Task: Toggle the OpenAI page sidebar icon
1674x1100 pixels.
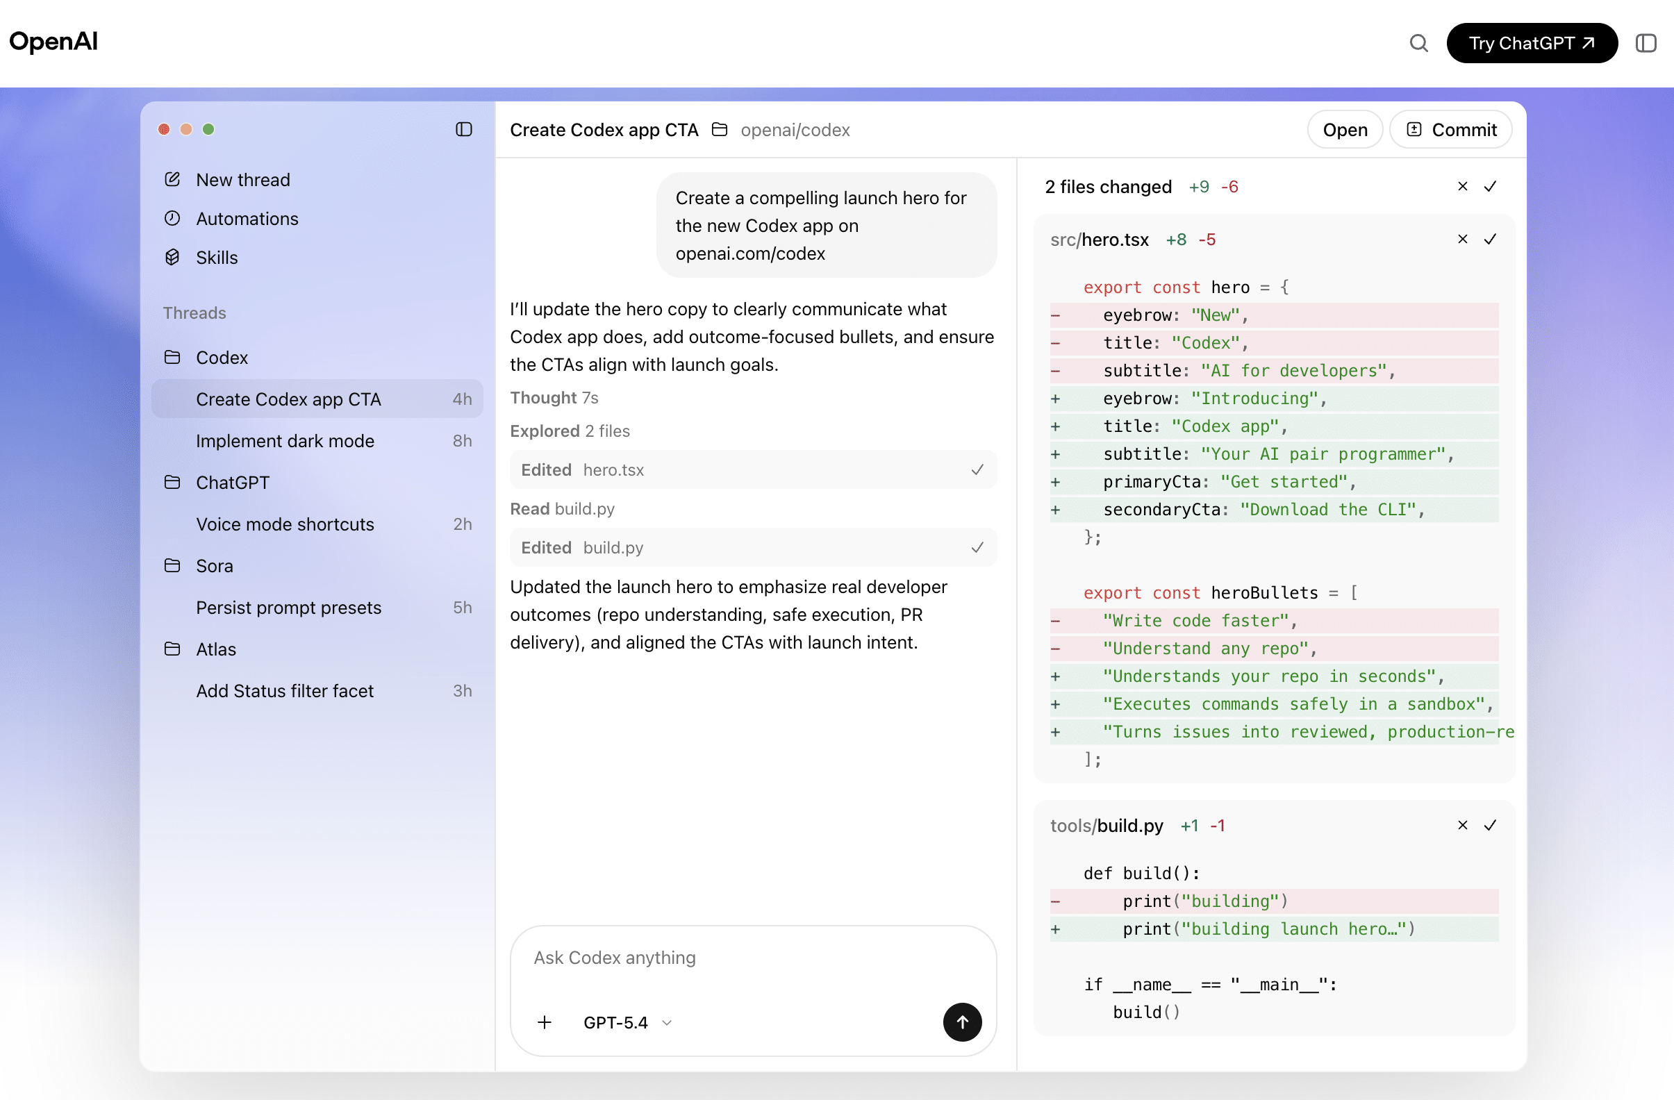Action: pos(1645,44)
